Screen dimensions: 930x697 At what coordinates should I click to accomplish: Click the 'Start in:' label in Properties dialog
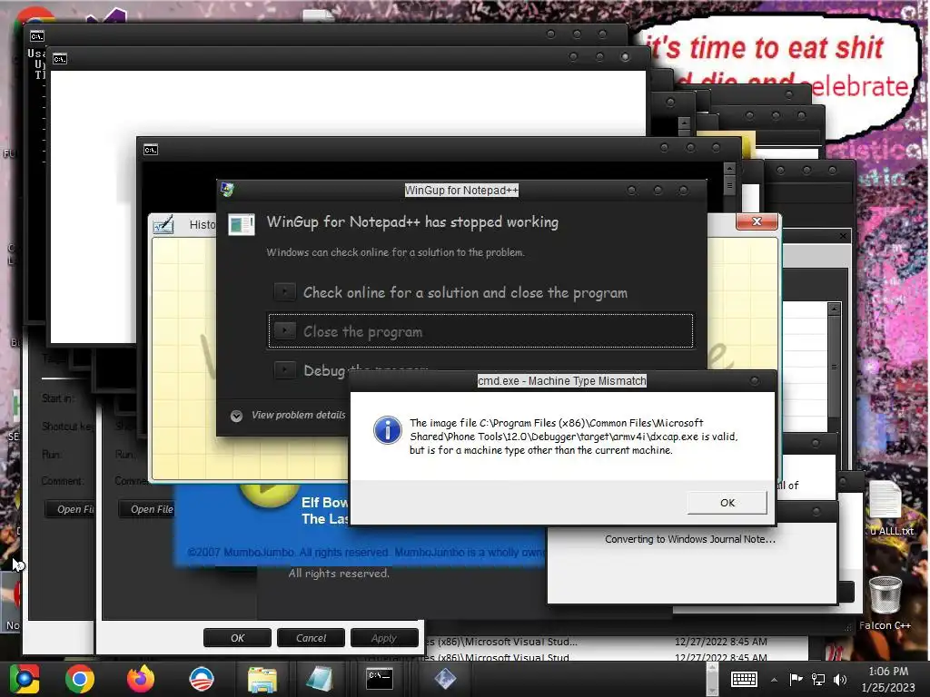tap(57, 398)
